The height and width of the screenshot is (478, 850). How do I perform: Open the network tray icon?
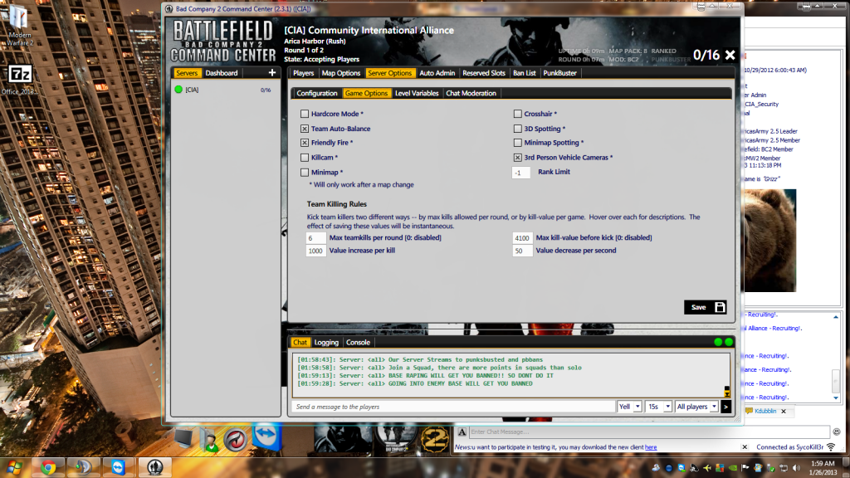coord(784,468)
